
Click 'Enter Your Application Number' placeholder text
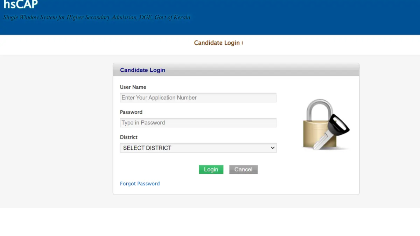[159, 98]
